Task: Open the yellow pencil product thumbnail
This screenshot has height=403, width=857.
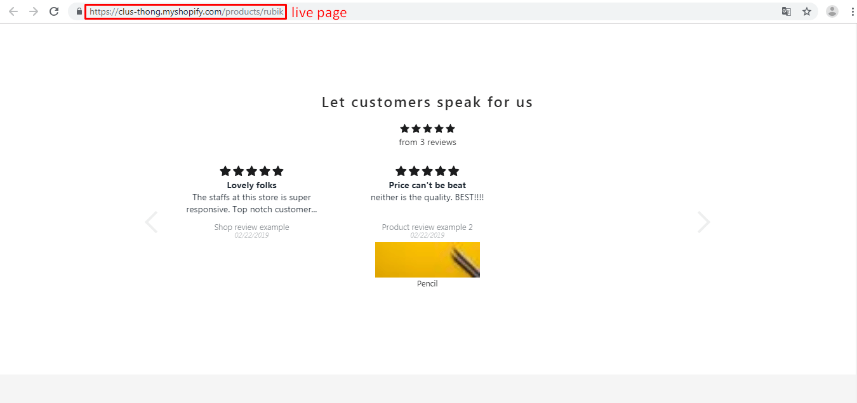Action: point(427,260)
